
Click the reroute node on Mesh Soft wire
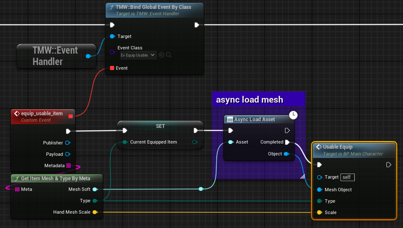[201, 189]
